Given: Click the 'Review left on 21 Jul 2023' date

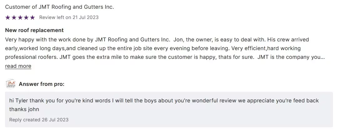Looking at the screenshot, I should pos(69,17).
